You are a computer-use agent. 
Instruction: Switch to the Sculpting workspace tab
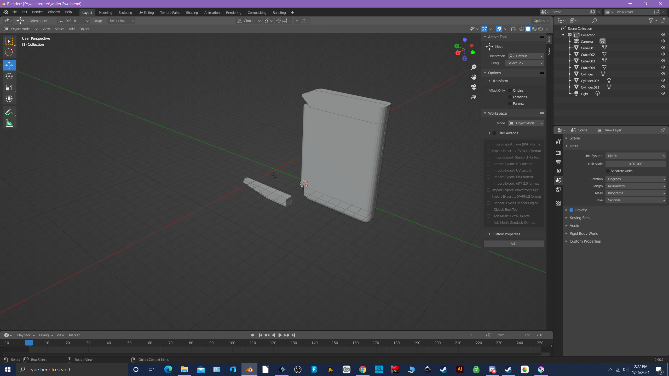125,13
